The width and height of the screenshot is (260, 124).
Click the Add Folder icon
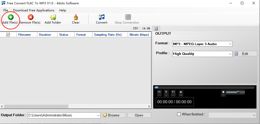point(53,17)
